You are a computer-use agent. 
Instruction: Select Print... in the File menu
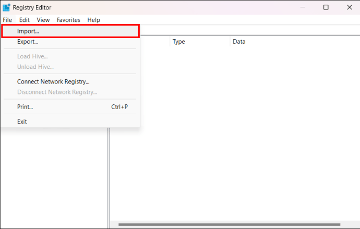click(70, 107)
